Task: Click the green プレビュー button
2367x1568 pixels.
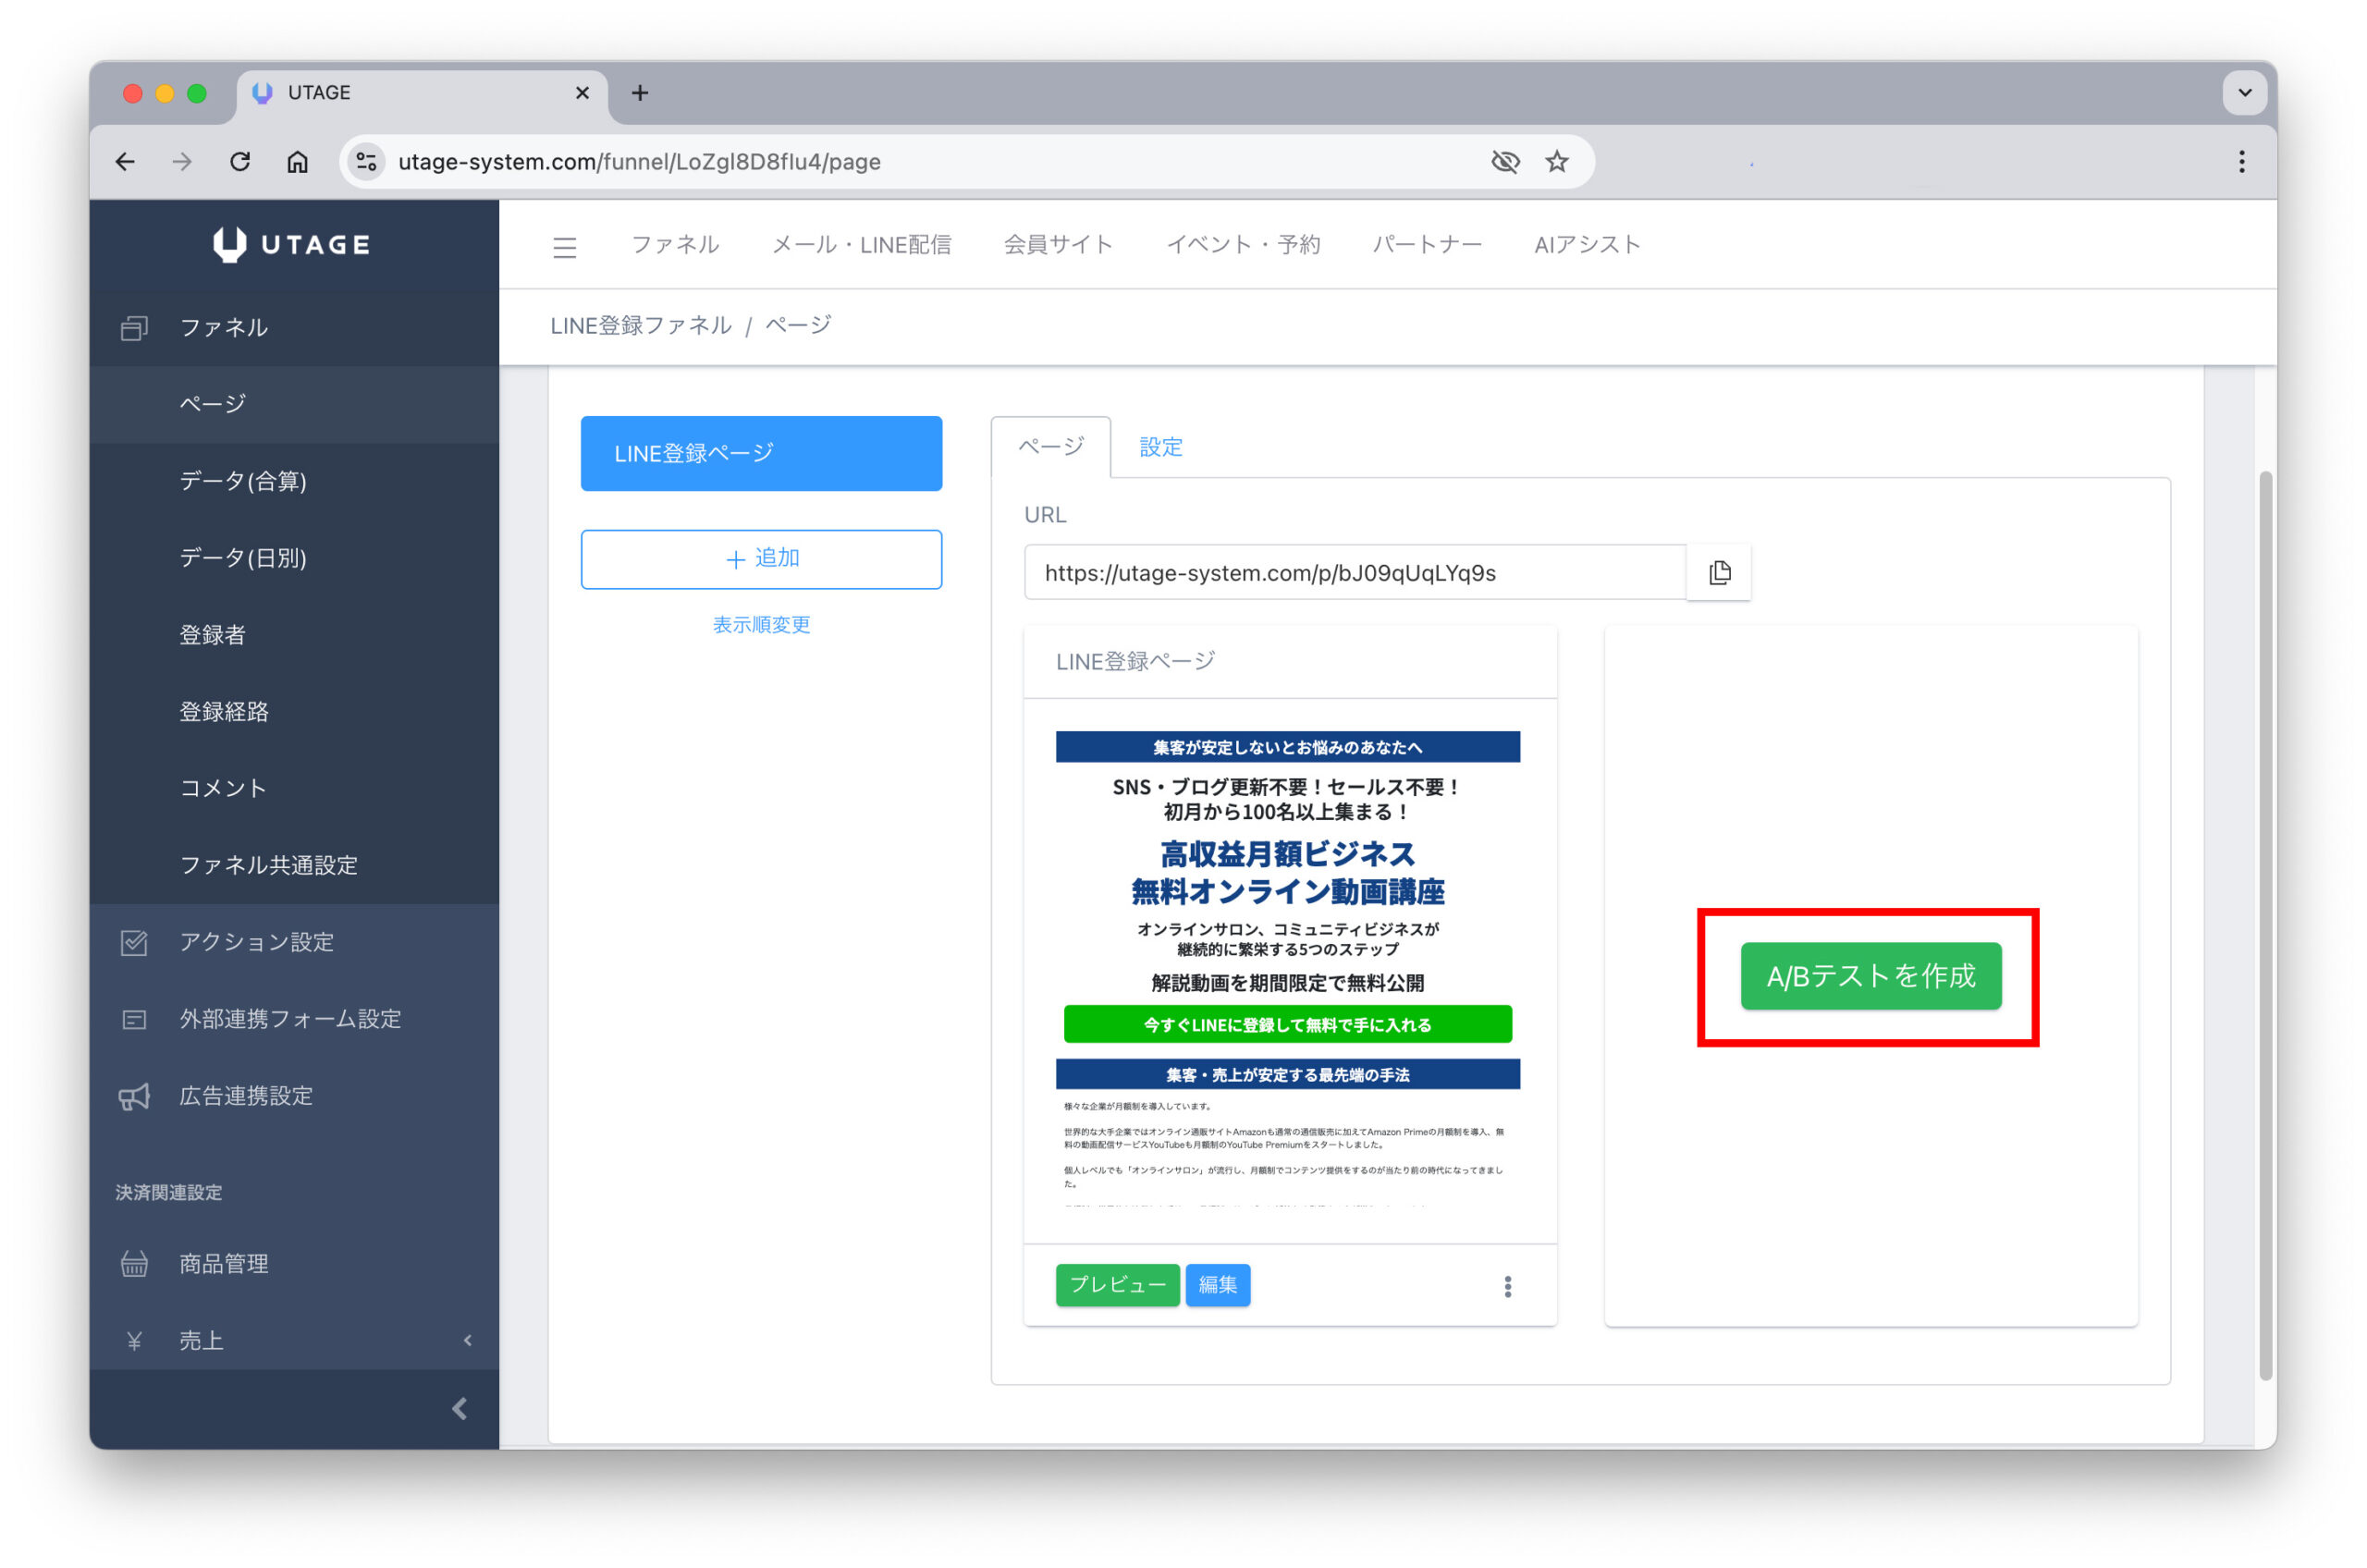Action: click(x=1117, y=1286)
